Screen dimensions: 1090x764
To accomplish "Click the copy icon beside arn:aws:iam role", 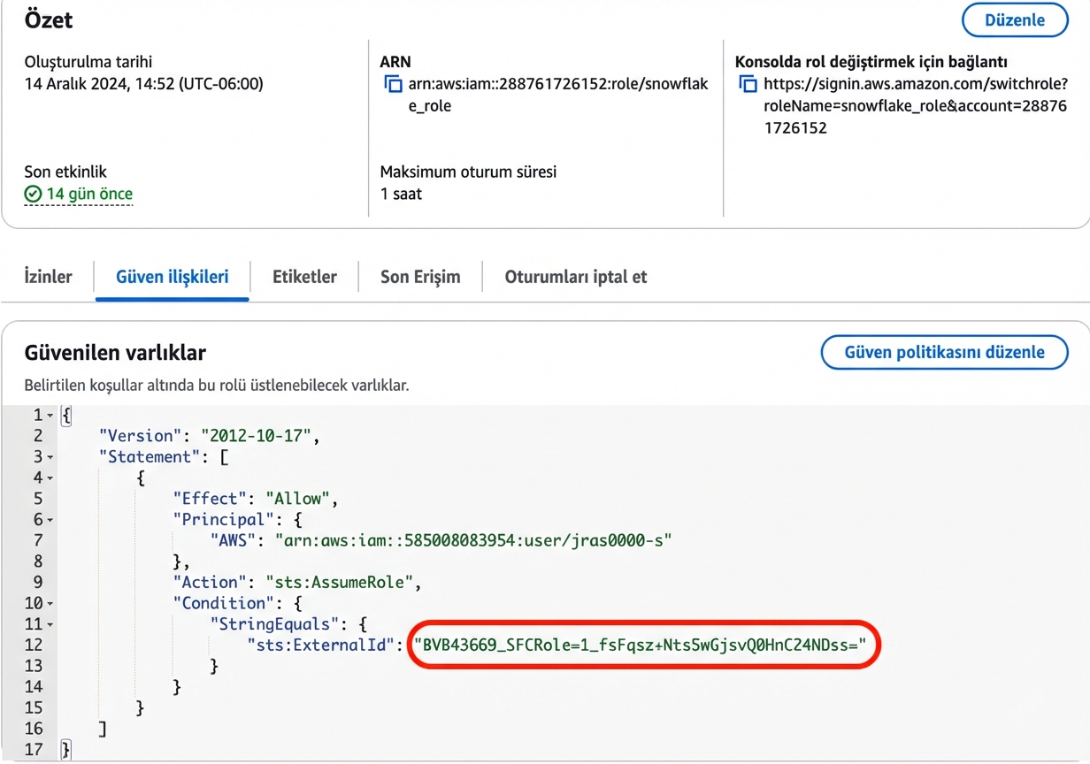I will tap(392, 84).
